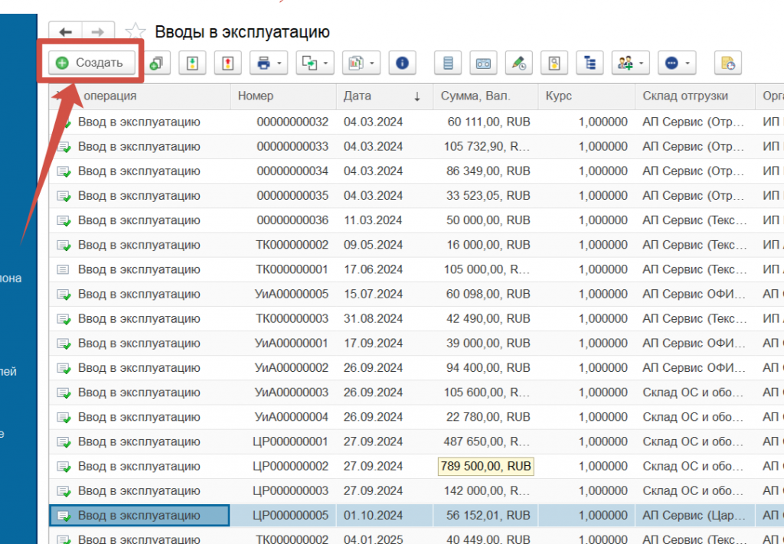Click the highlighted 789 500,00 RUB cell
The width and height of the screenshot is (784, 544).
tap(485, 466)
